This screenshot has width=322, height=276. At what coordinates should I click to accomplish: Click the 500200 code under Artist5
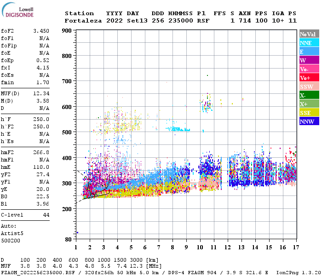11,241
